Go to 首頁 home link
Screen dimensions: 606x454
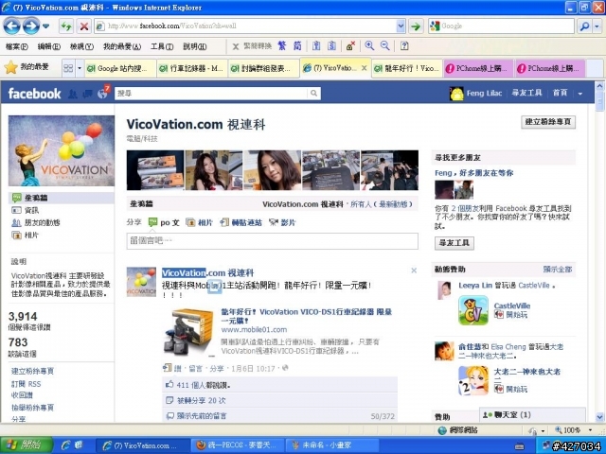(x=560, y=93)
